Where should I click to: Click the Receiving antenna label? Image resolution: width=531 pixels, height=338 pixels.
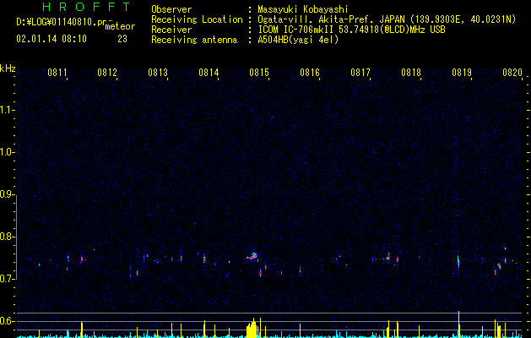click(194, 40)
